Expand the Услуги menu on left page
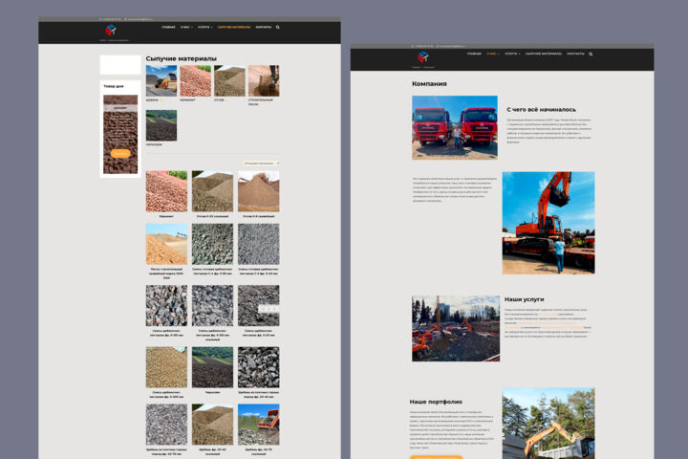This screenshot has width=688, height=459. click(204, 27)
